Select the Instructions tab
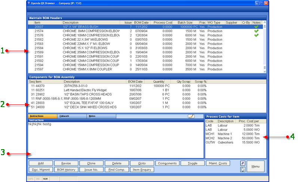 pos(42,116)
